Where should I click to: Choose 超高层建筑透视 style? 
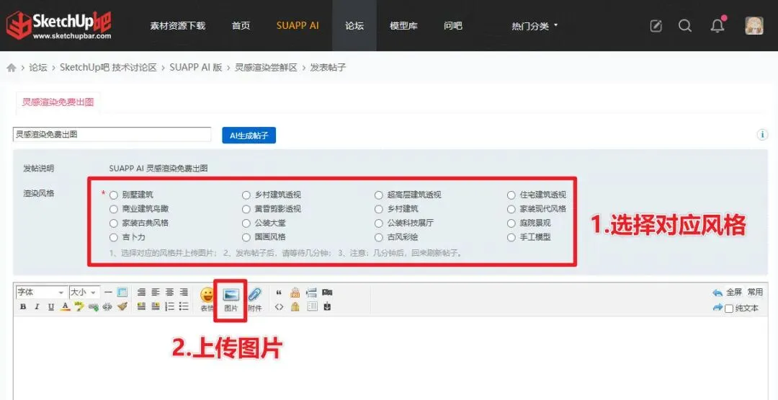(379, 195)
